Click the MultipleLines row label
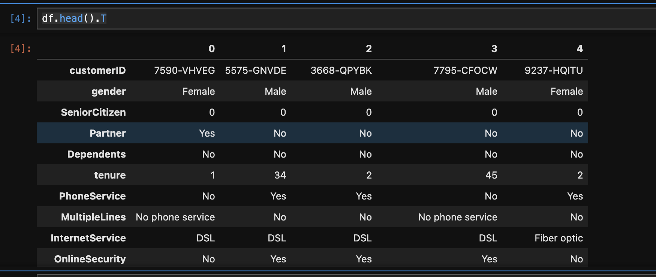Image resolution: width=656 pixels, height=277 pixels. click(93, 217)
